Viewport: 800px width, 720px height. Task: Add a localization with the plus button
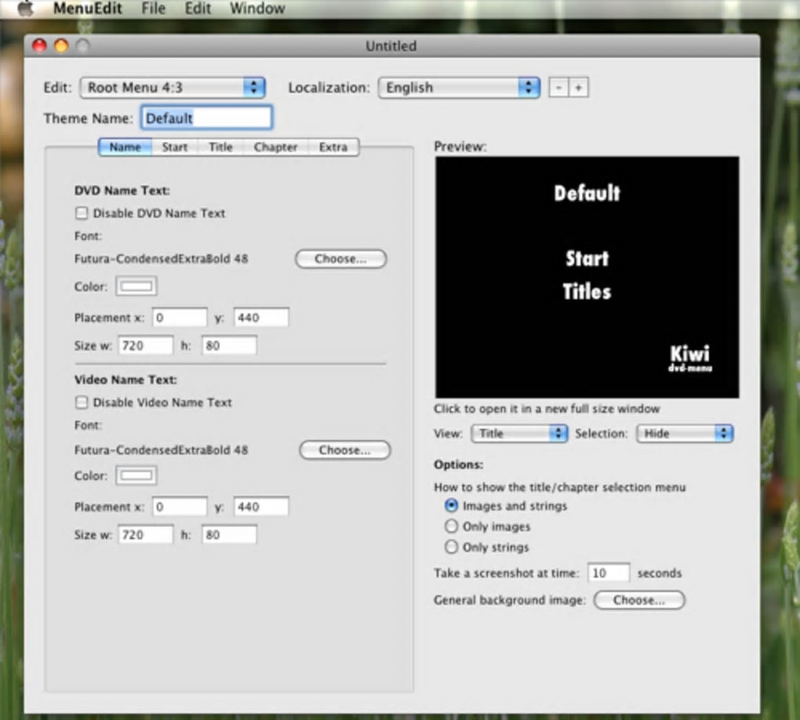point(578,88)
